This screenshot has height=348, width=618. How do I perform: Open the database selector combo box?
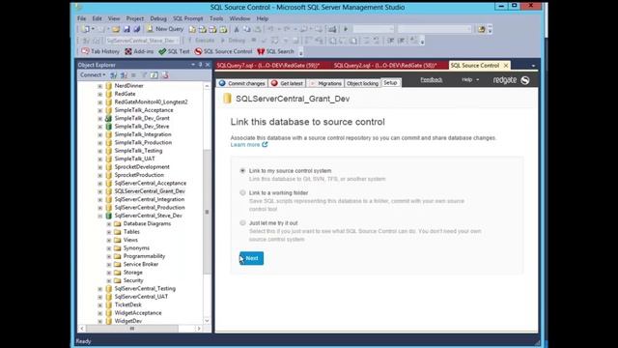tap(143, 41)
